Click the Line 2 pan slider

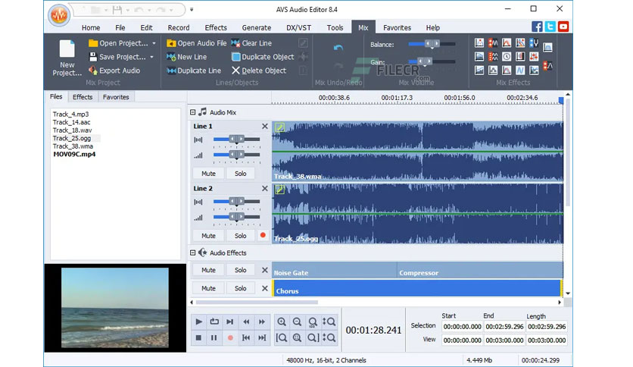(236, 201)
